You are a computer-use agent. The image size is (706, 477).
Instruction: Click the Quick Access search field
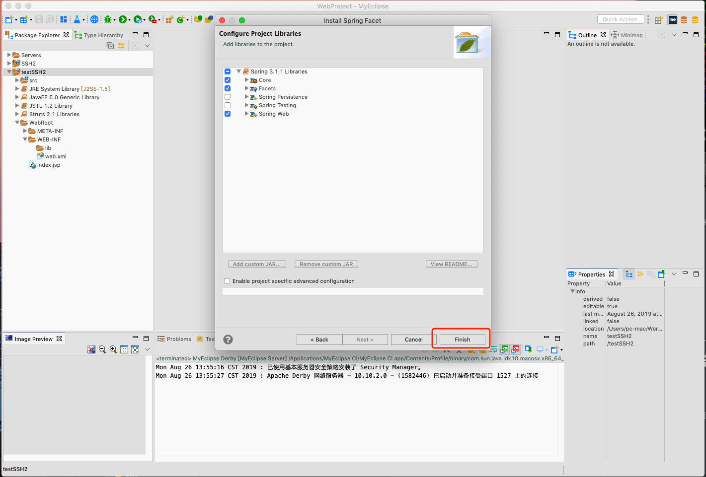621,19
